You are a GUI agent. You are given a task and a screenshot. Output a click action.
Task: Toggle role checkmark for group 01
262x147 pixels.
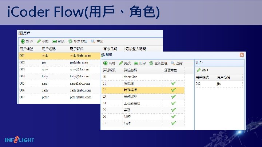click(x=174, y=83)
